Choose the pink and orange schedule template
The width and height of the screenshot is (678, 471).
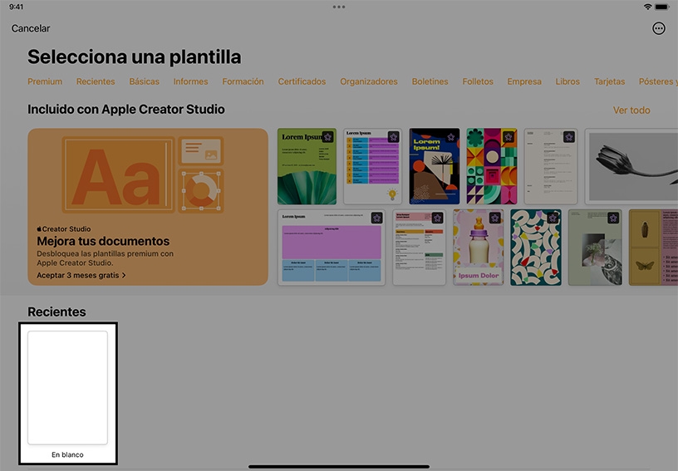(420, 248)
